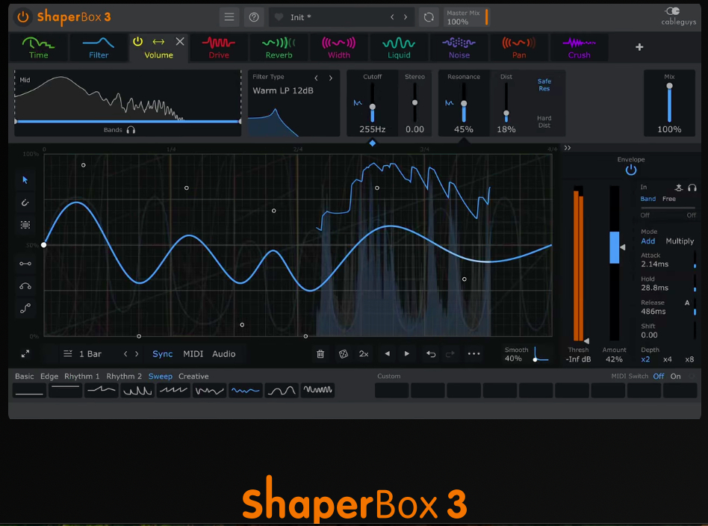Select the marquee selection tool
The image size is (708, 526).
25,225
